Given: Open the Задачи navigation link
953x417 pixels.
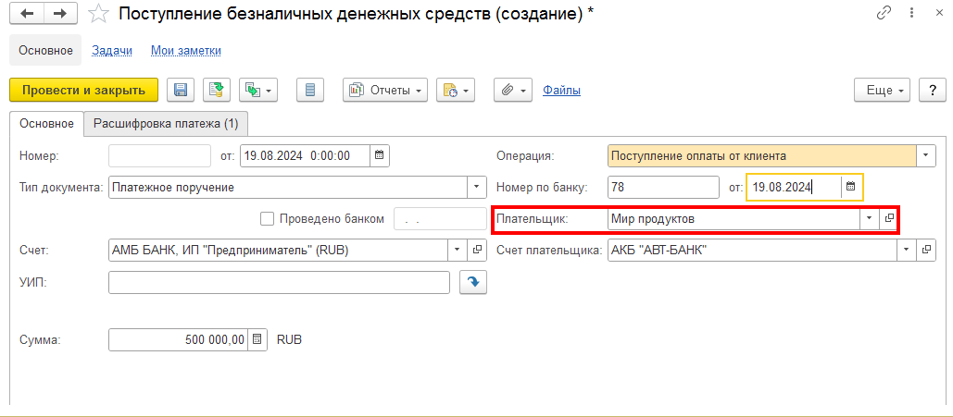Looking at the screenshot, I should tap(111, 50).
